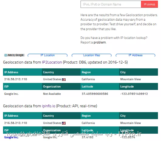Open the IP Address ad link

pos(135,55)
